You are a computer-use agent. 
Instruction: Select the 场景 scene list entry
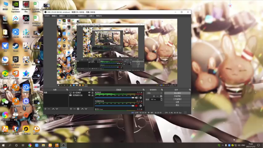pyautogui.click(x=56, y=93)
